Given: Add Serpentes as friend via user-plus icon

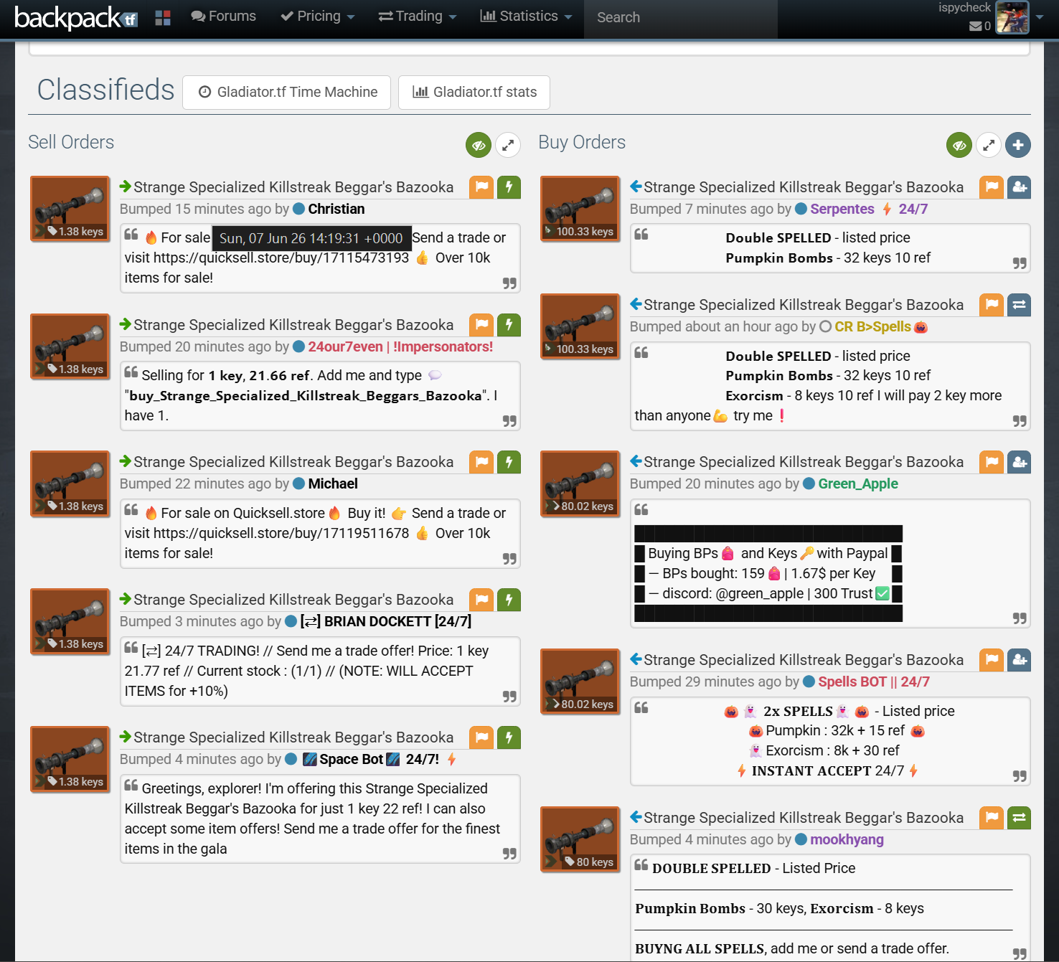Looking at the screenshot, I should (x=1019, y=187).
